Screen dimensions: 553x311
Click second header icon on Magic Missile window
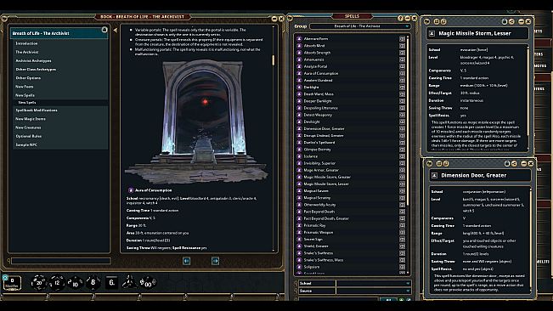437,21
